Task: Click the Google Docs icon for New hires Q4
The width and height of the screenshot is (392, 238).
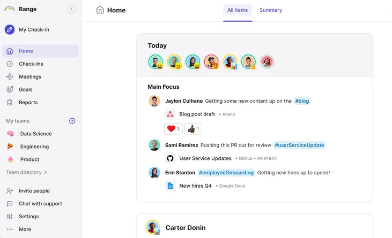Action: (170, 186)
